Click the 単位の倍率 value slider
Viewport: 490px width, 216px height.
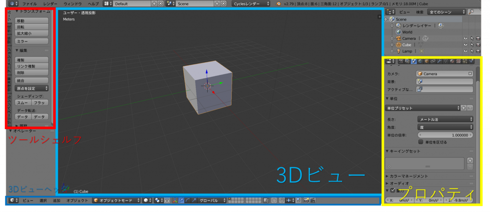[x=445, y=135]
